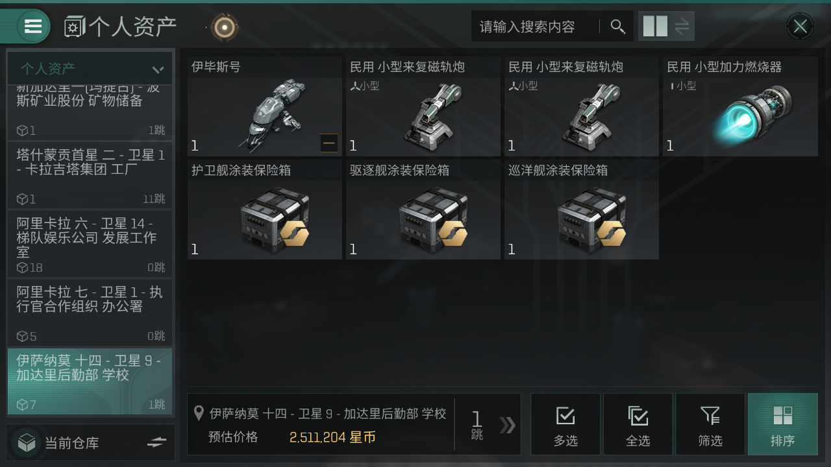
Task: Select all items with 全选
Action: (x=638, y=424)
